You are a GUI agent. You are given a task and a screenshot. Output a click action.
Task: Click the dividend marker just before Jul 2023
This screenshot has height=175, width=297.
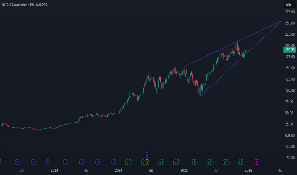[x=82, y=162]
